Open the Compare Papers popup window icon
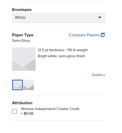This screenshot has width=122, height=133. coord(103,35)
